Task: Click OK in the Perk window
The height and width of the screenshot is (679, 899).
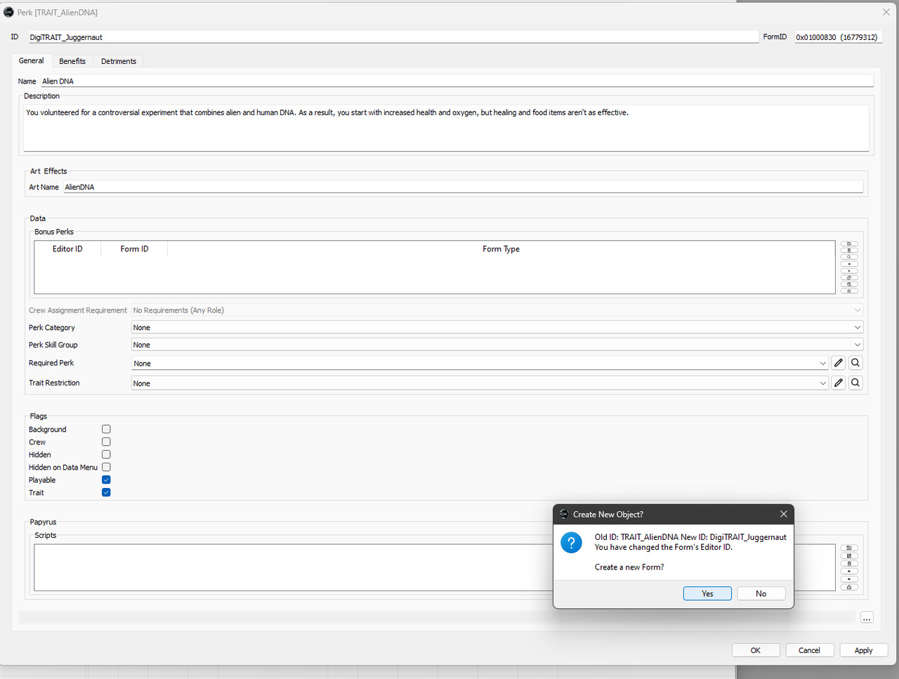Action: [756, 650]
